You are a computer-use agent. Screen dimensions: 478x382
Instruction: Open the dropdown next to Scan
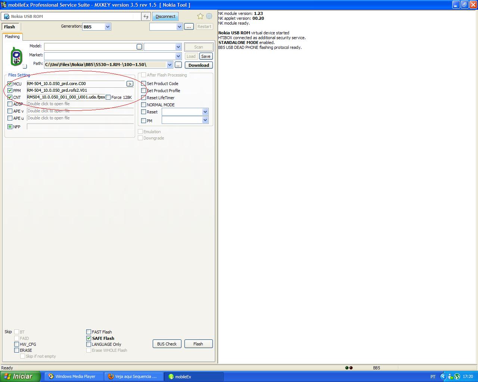[x=178, y=47]
